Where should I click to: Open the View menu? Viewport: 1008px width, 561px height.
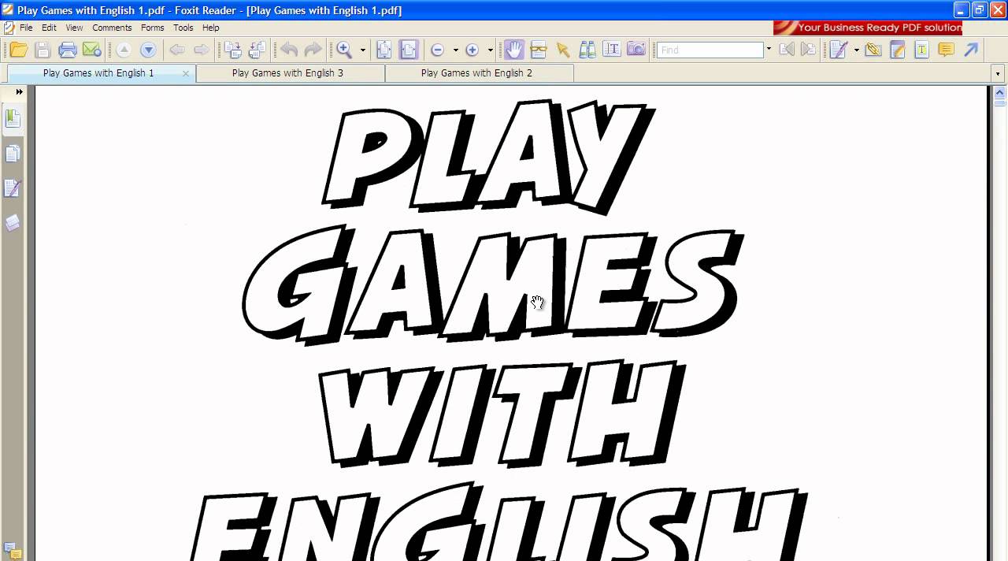point(74,28)
